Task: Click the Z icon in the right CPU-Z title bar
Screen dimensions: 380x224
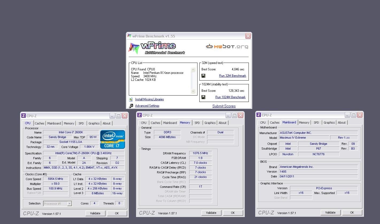Action: click(x=259, y=115)
